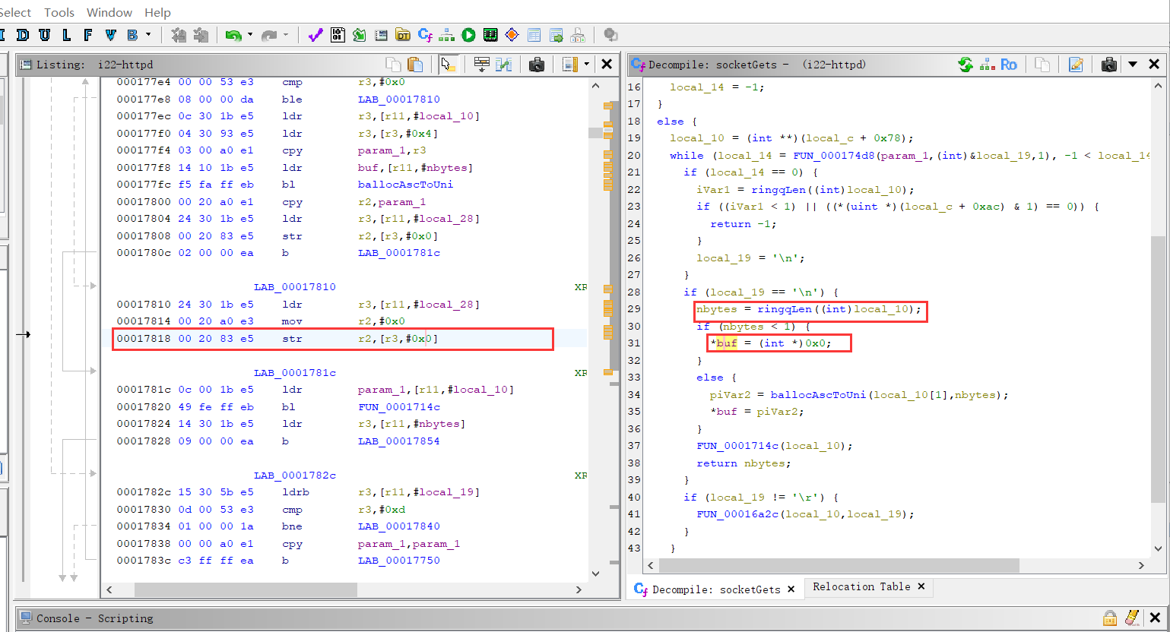Follow ballocAscToUni call in listing
1170x632 pixels.
coord(405,185)
